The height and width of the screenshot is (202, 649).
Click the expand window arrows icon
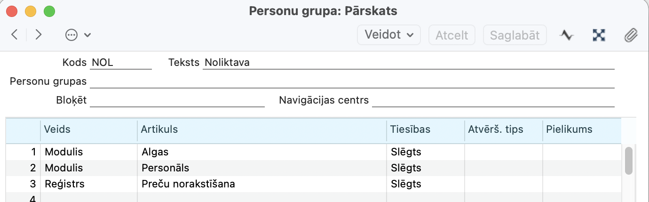599,35
